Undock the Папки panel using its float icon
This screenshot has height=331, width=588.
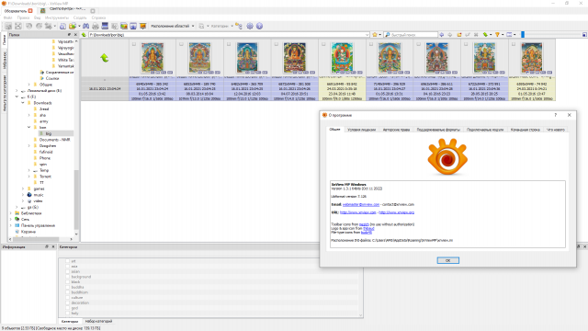69,35
